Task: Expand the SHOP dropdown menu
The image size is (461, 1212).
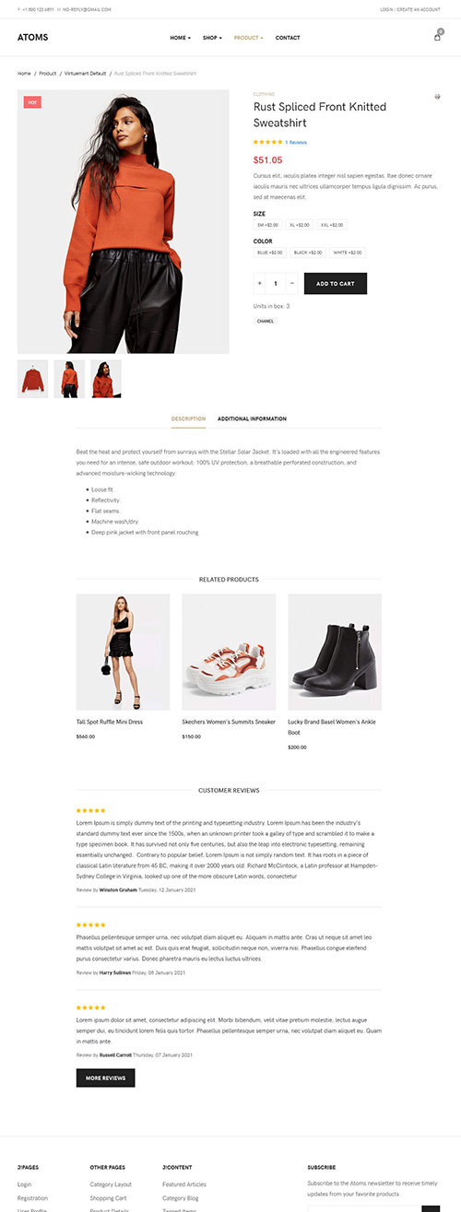Action: (x=212, y=38)
